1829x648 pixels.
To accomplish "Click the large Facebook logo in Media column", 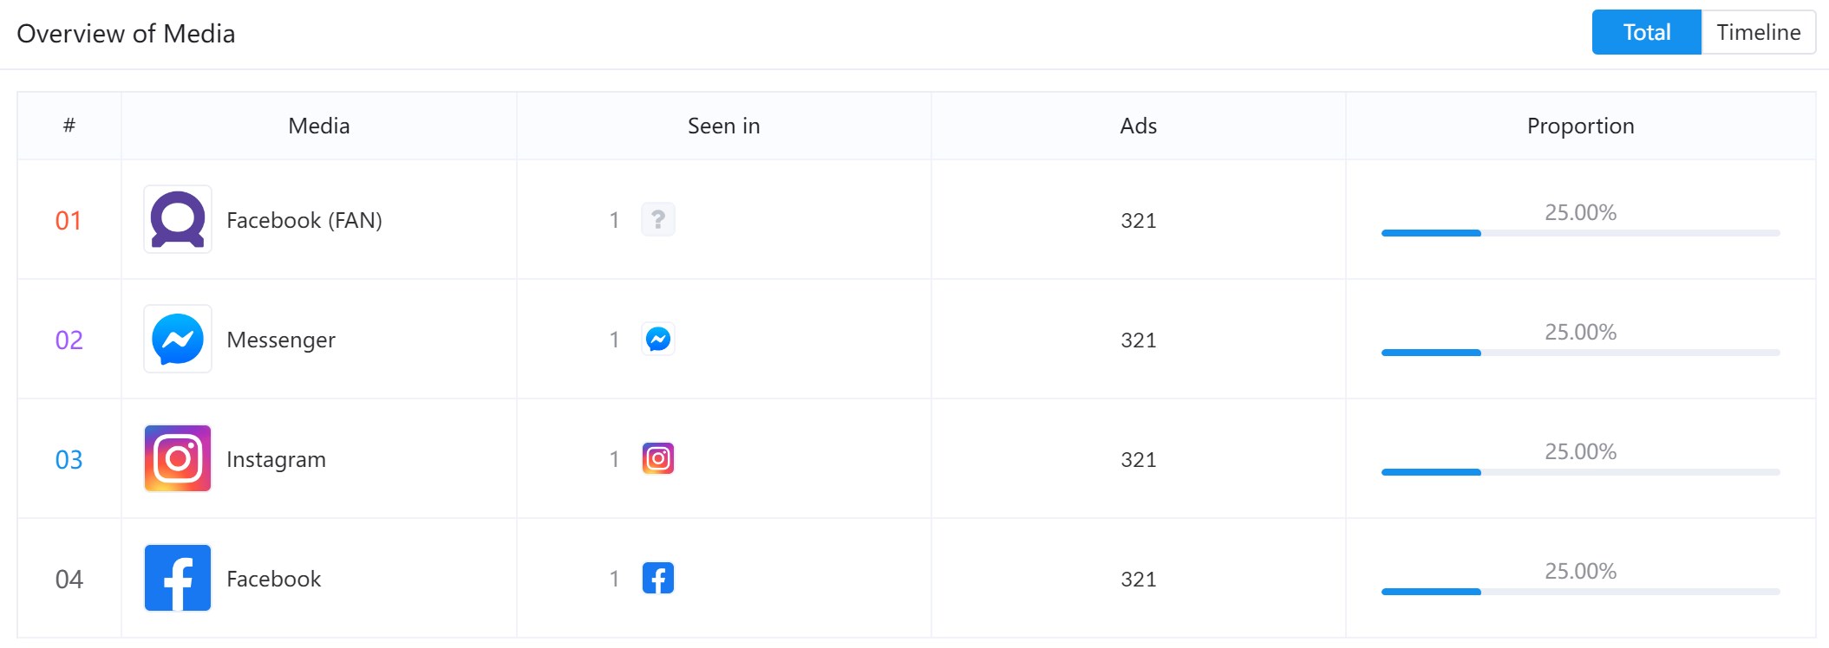I will pos(178,578).
